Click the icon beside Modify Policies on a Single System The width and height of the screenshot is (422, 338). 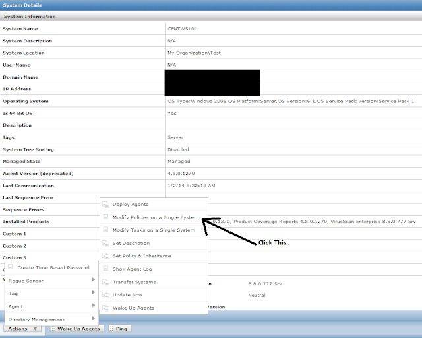pyautogui.click(x=105, y=217)
